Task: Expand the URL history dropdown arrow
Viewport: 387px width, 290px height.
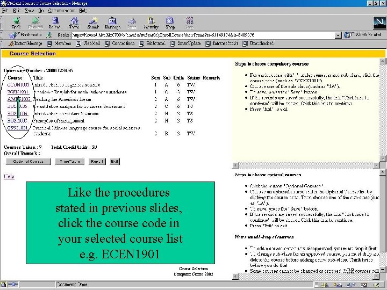Action: (338, 35)
